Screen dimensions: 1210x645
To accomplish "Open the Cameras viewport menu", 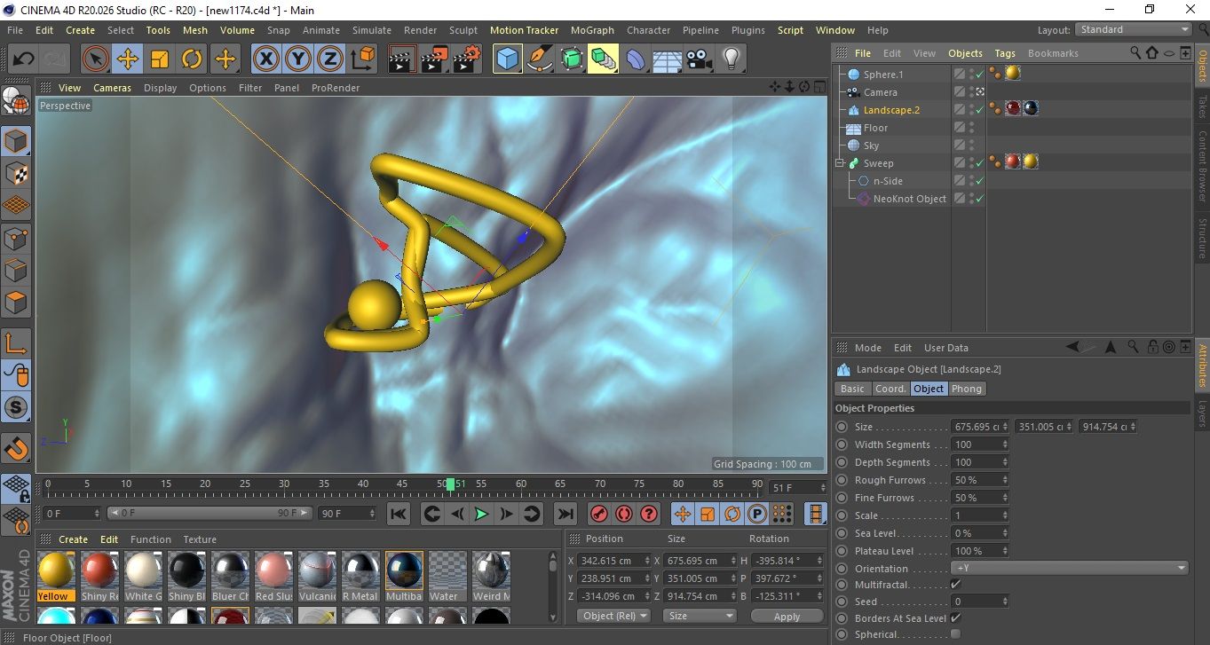I will (113, 88).
